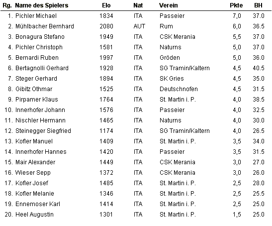
Task: Select the Verein column header
Action: (169, 5)
